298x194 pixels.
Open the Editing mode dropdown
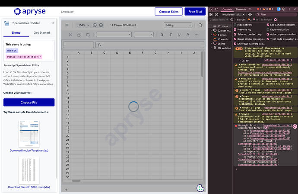pyautogui.click(x=178, y=25)
